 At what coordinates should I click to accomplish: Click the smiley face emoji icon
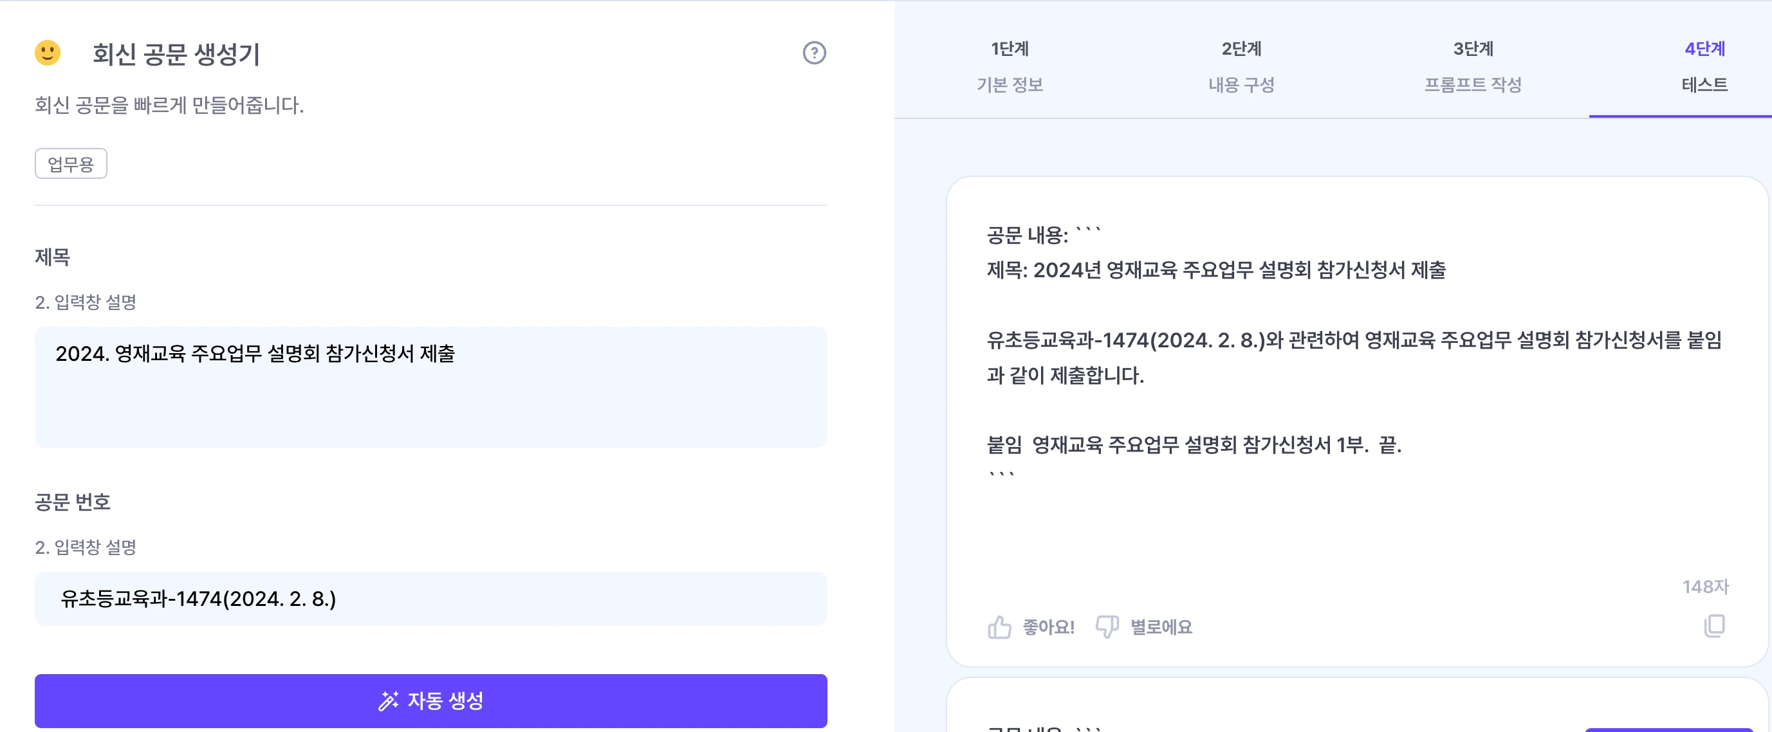(48, 53)
